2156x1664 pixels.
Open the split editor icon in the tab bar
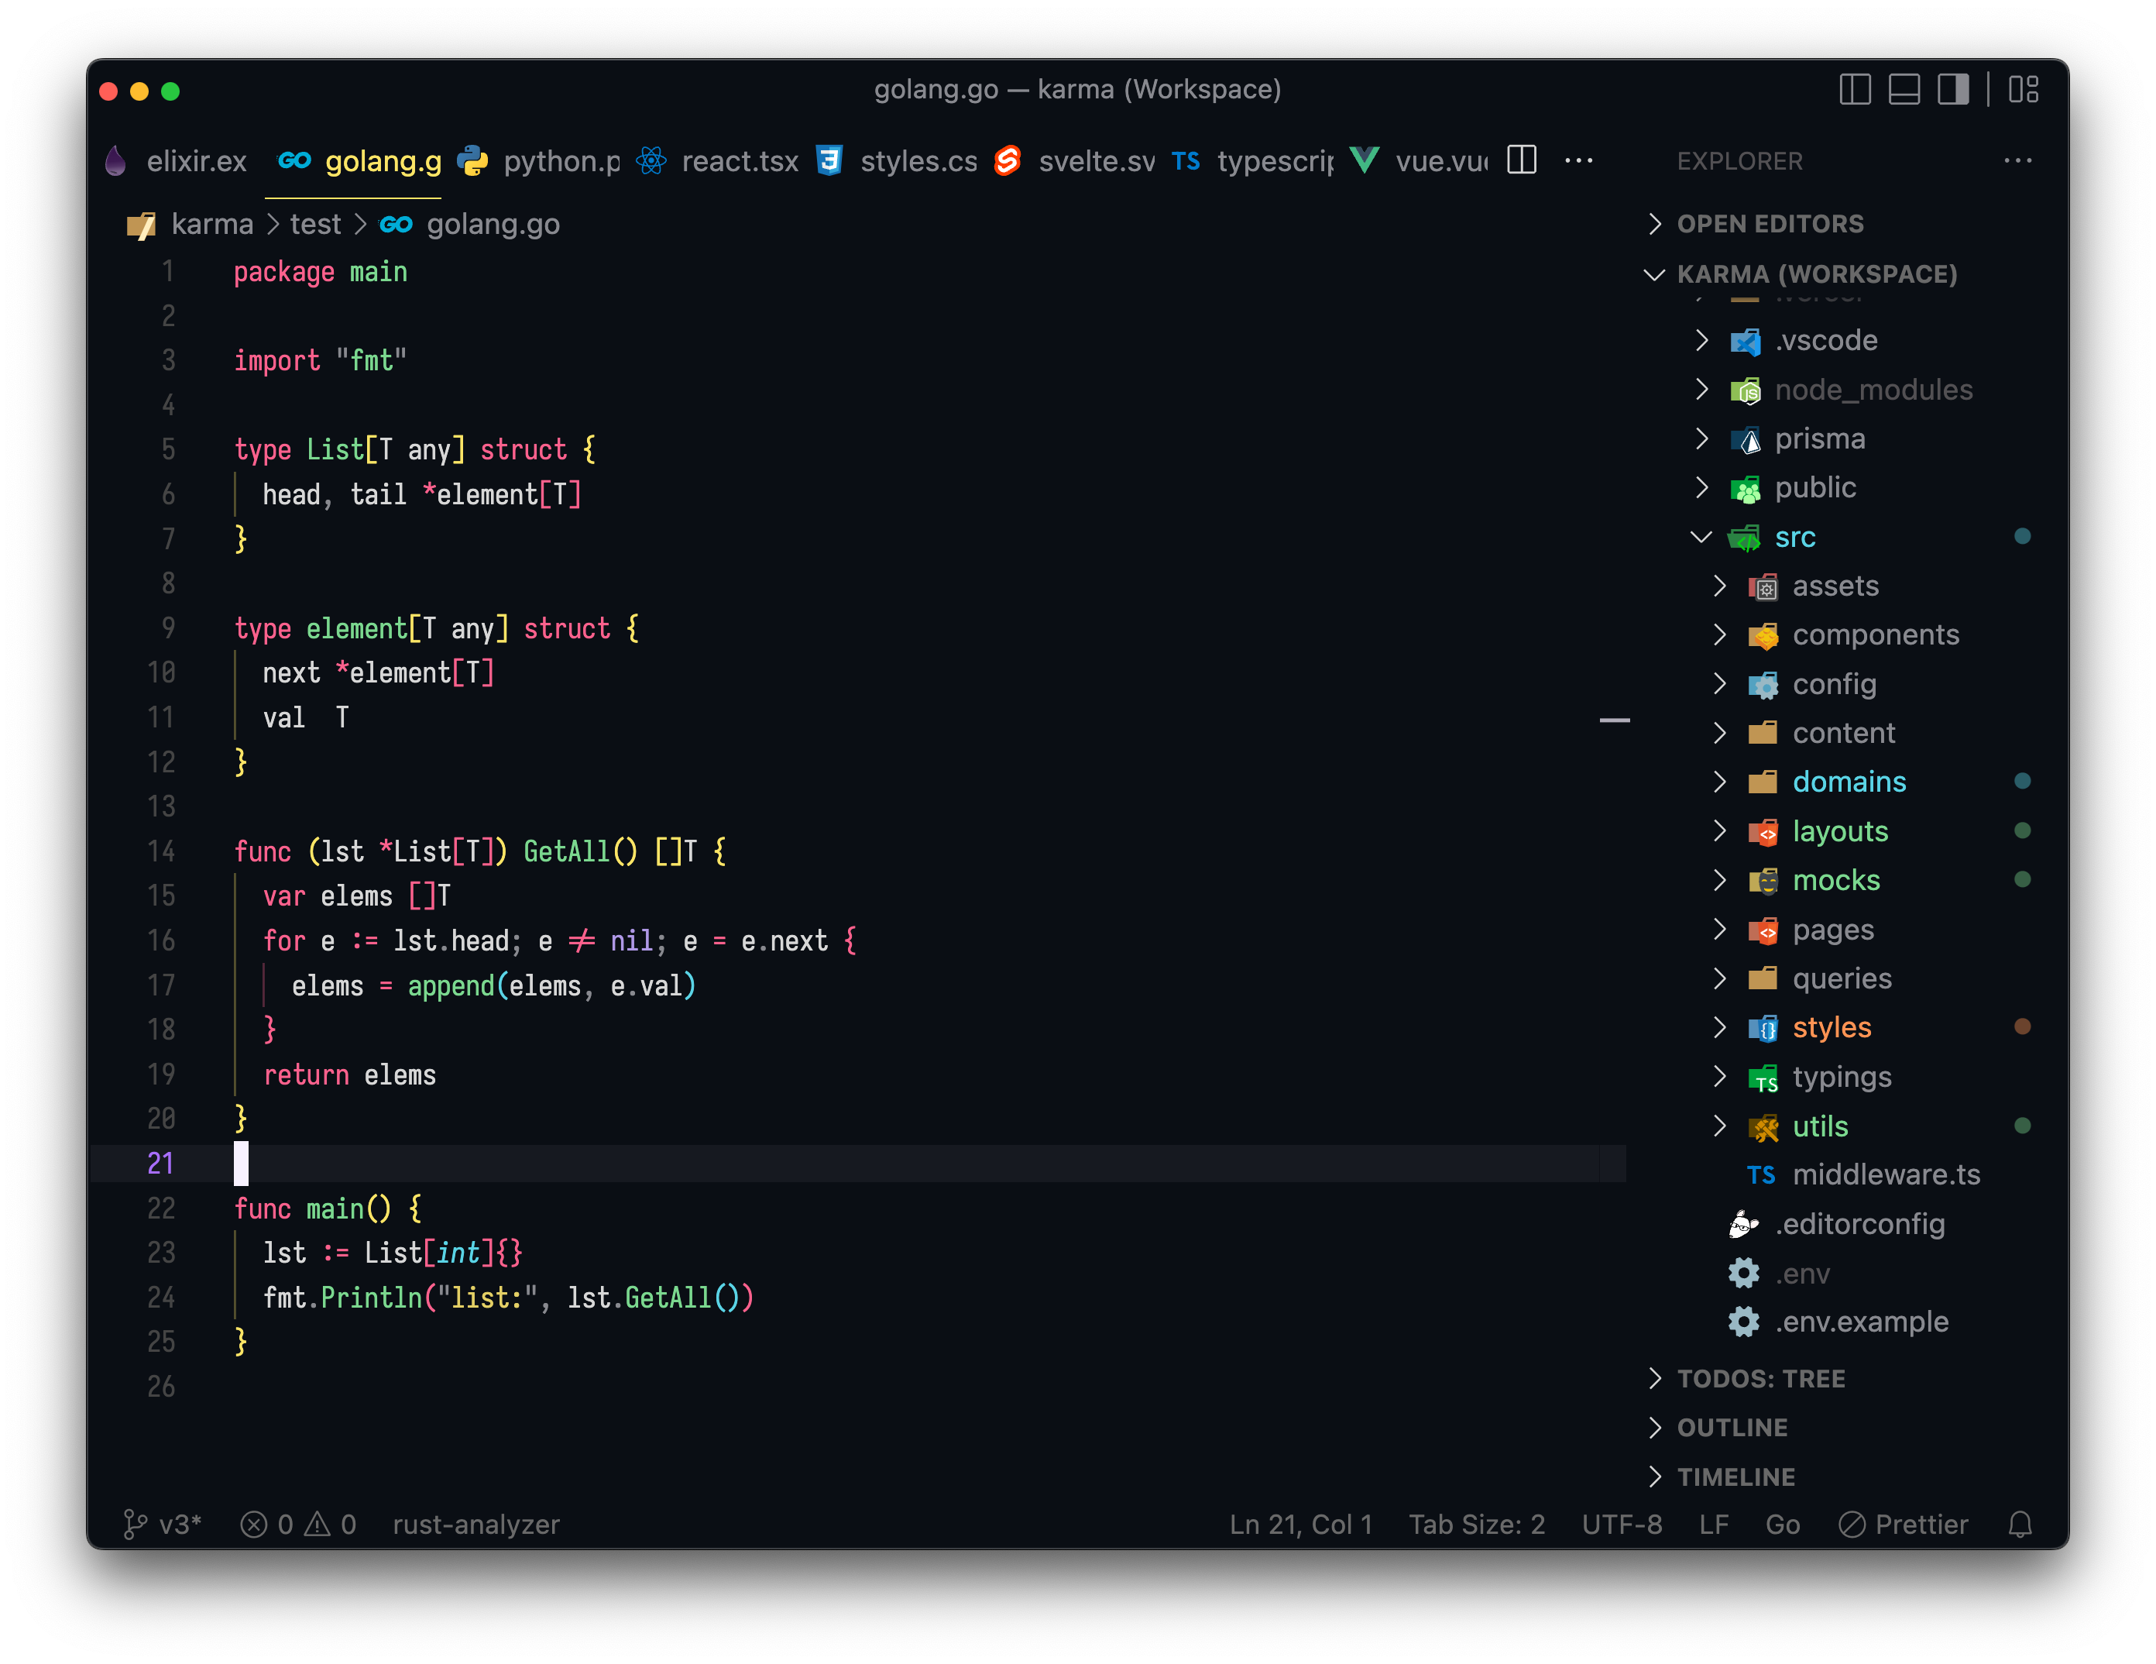(x=1520, y=160)
